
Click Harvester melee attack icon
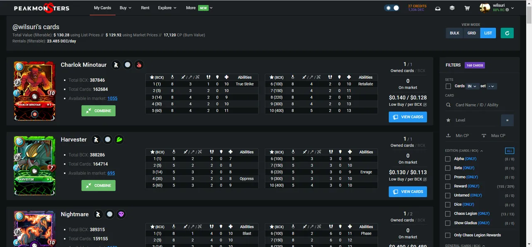[x=96, y=139]
